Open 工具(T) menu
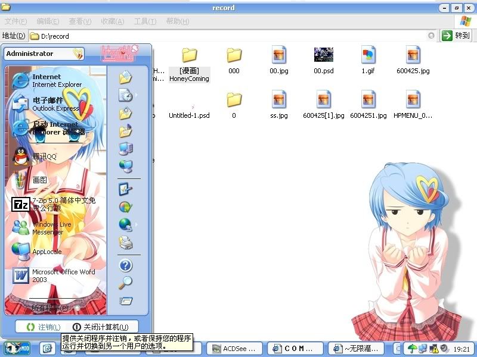 (x=145, y=21)
